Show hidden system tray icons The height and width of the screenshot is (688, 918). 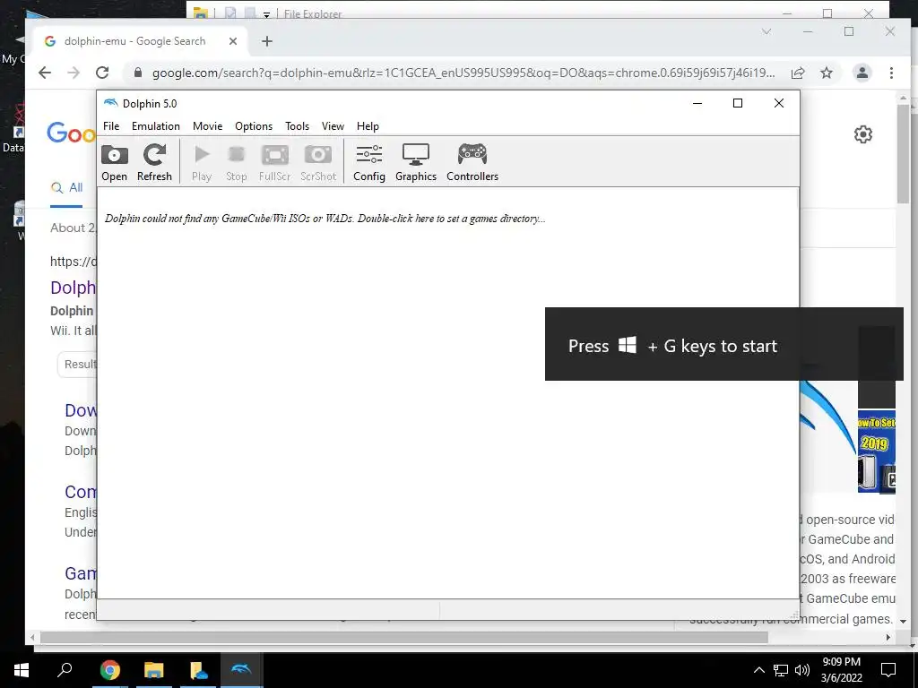pos(758,670)
